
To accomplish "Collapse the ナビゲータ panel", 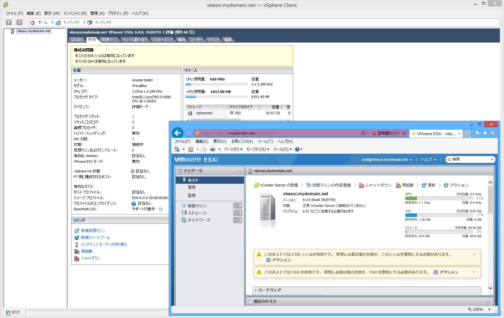I will (x=239, y=171).
